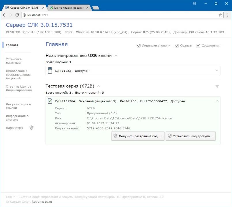Click the Программный (6.0) type value

pos(102,113)
